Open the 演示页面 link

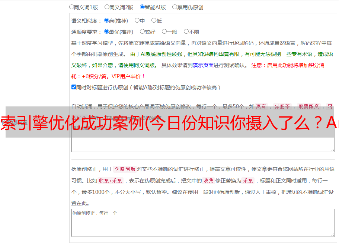click(203, 65)
